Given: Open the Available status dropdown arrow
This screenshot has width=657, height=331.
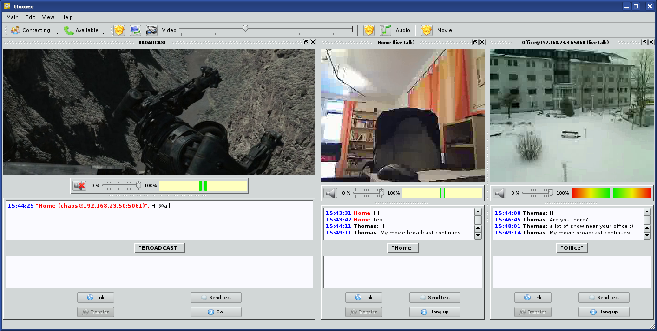Looking at the screenshot, I should click(103, 33).
